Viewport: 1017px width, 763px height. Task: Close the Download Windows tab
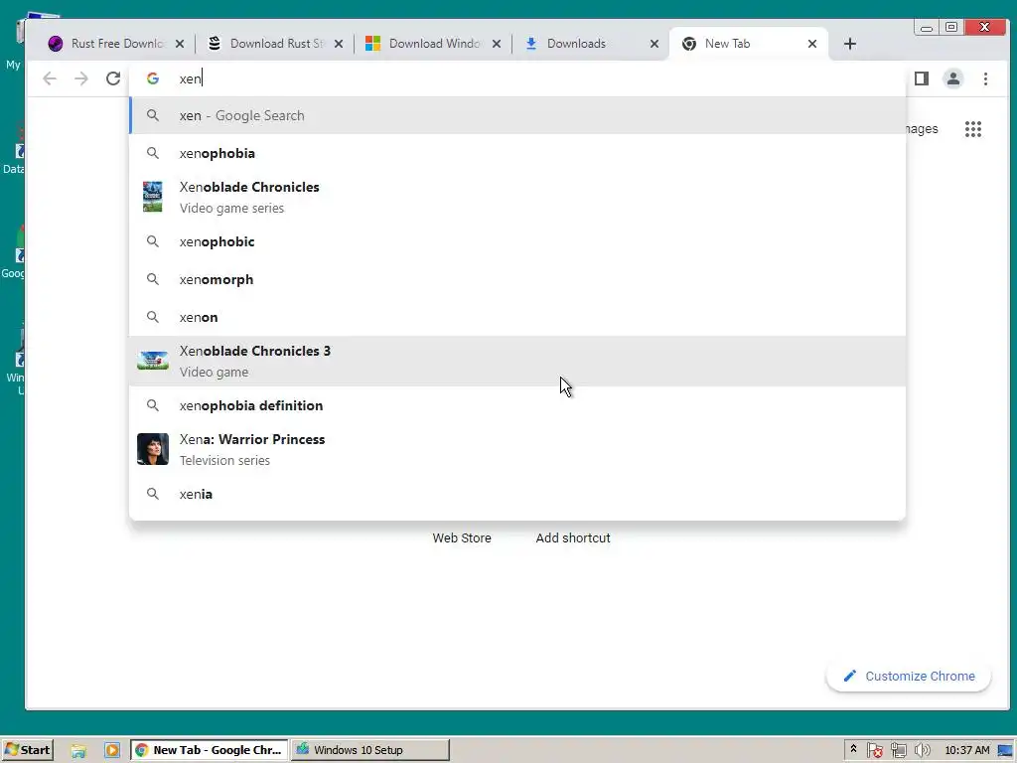coord(497,44)
